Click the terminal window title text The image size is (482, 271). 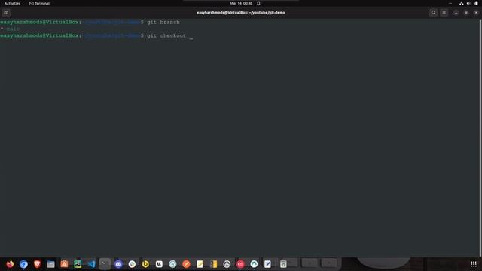241,13
